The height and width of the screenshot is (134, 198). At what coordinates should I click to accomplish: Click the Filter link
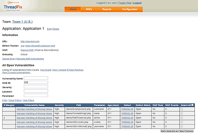(5, 100)
